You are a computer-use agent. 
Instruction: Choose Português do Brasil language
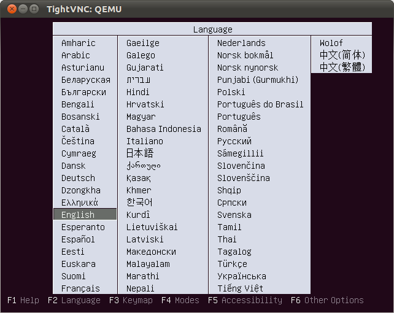(x=260, y=104)
